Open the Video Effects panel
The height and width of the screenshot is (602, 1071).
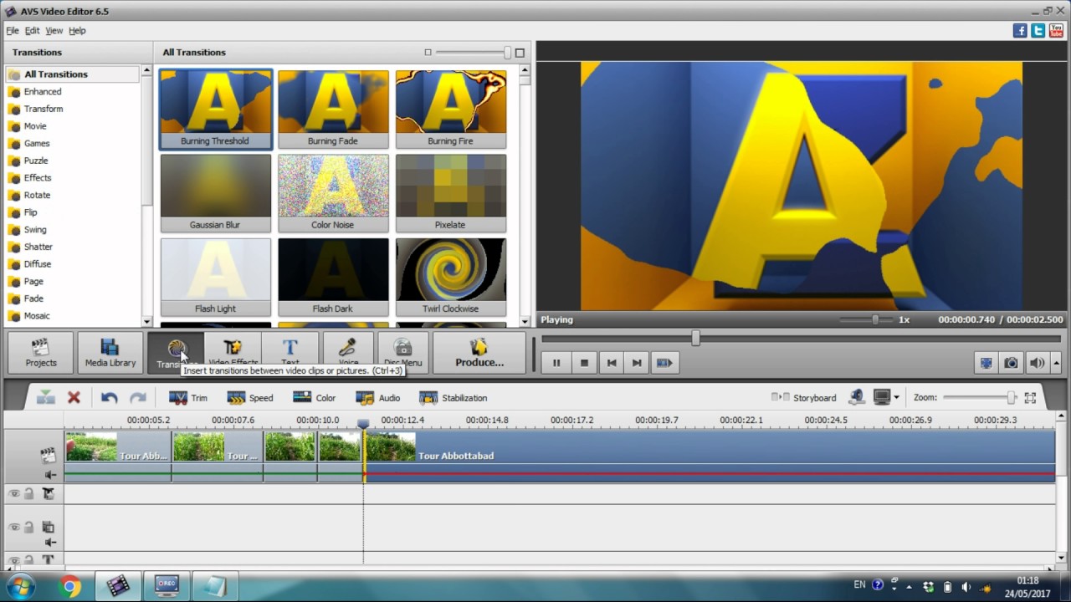(x=233, y=353)
